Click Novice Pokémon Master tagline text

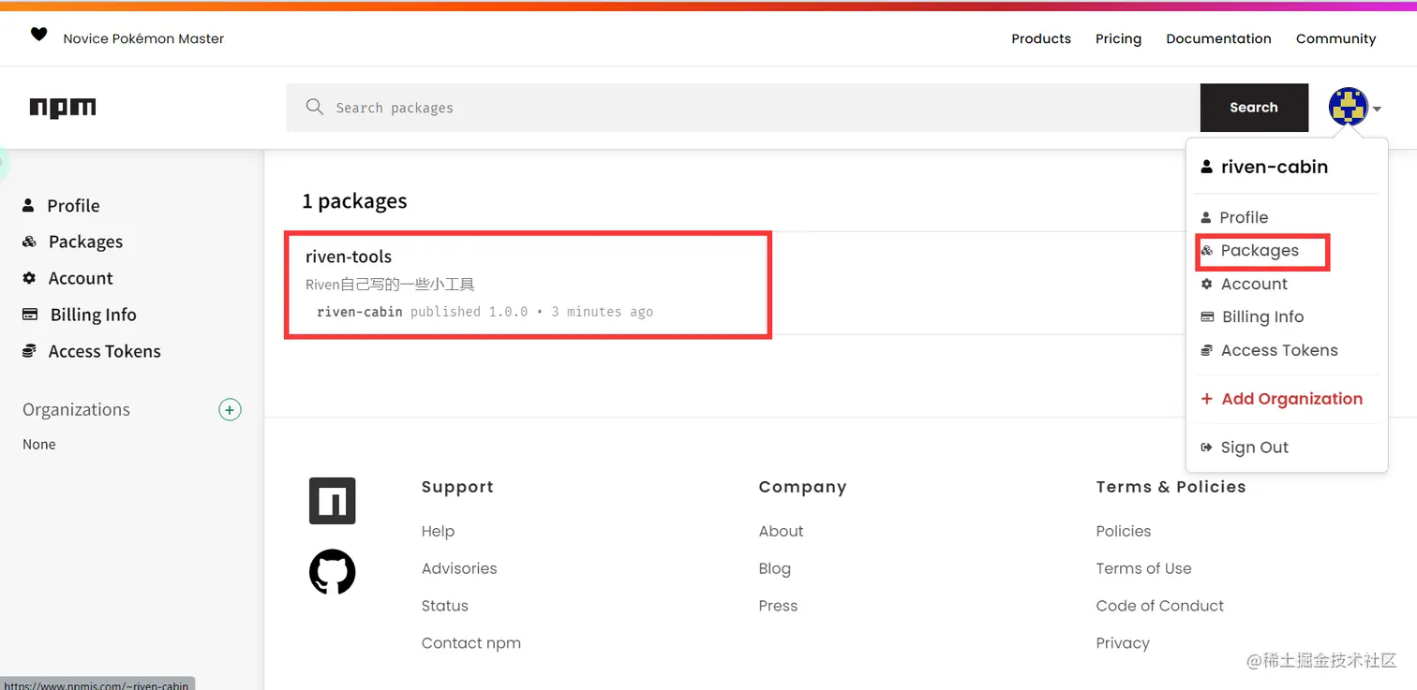[143, 38]
